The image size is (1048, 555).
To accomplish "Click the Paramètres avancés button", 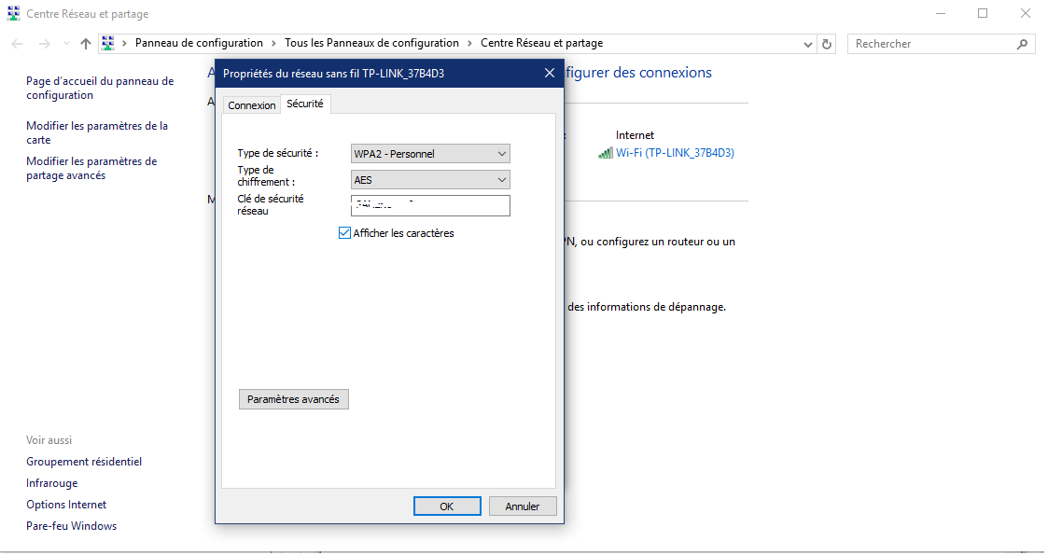I will click(x=293, y=399).
